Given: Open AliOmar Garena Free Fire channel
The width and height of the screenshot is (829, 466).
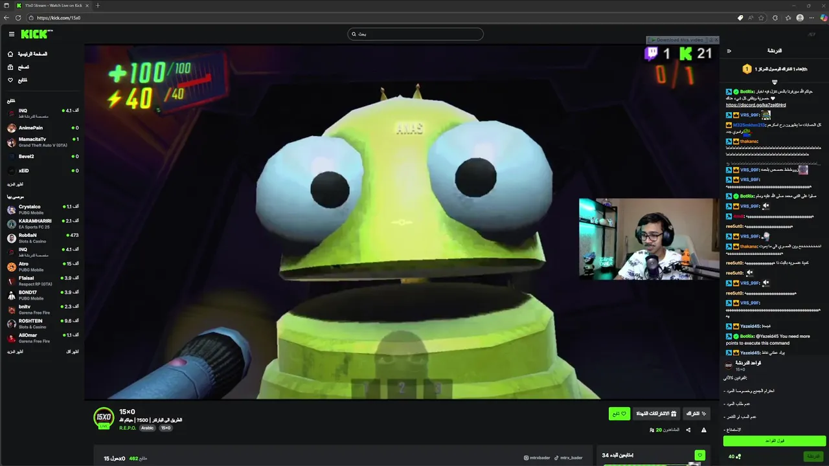Looking at the screenshot, I should click(x=43, y=337).
